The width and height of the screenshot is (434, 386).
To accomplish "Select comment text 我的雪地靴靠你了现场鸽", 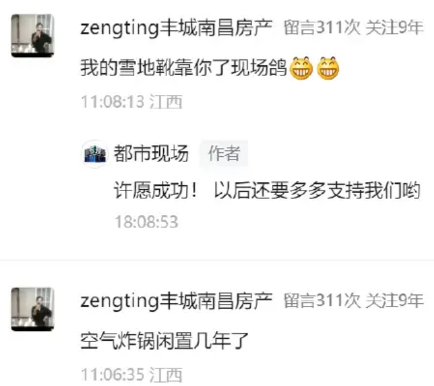I will click(x=184, y=68).
